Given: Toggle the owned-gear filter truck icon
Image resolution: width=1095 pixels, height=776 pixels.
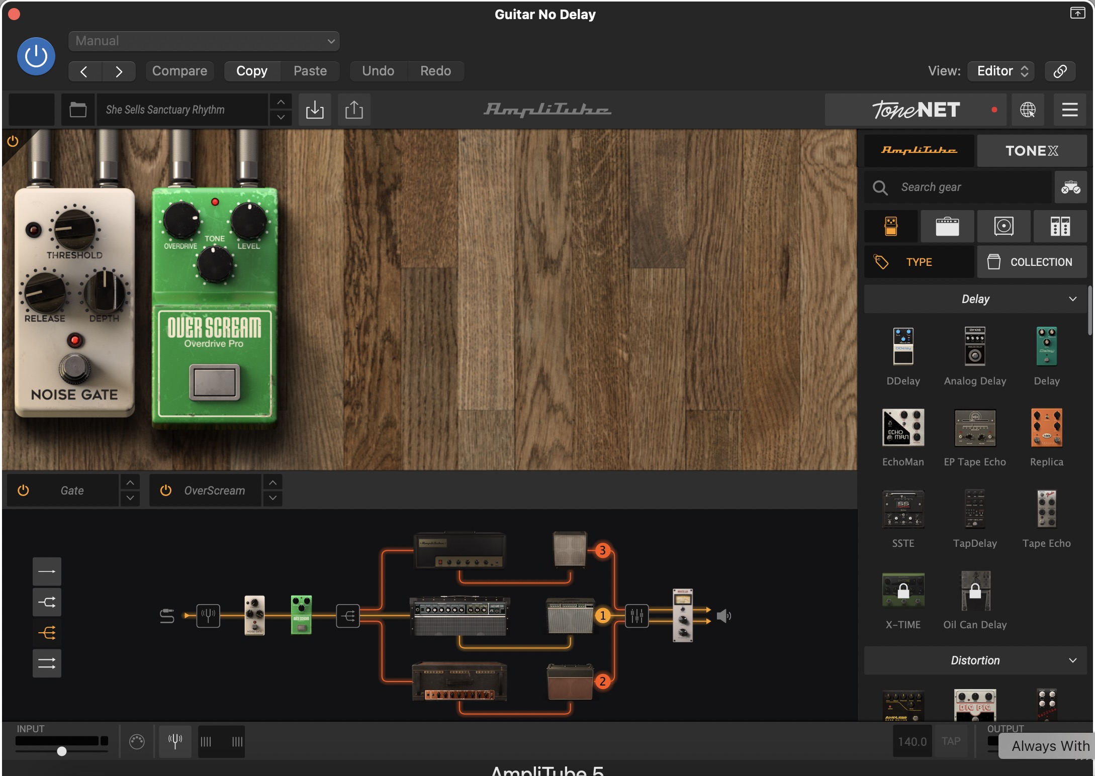Looking at the screenshot, I should coord(1071,187).
